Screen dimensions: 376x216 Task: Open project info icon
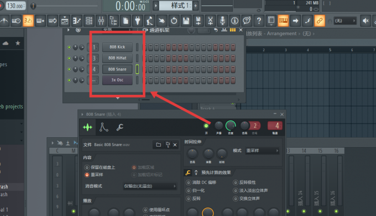click(x=234, y=21)
